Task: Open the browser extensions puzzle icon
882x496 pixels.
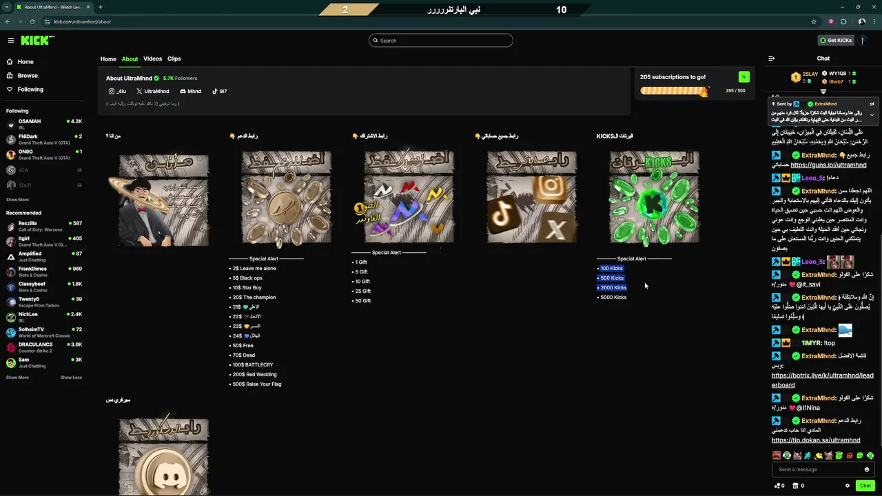Action: tap(843, 21)
